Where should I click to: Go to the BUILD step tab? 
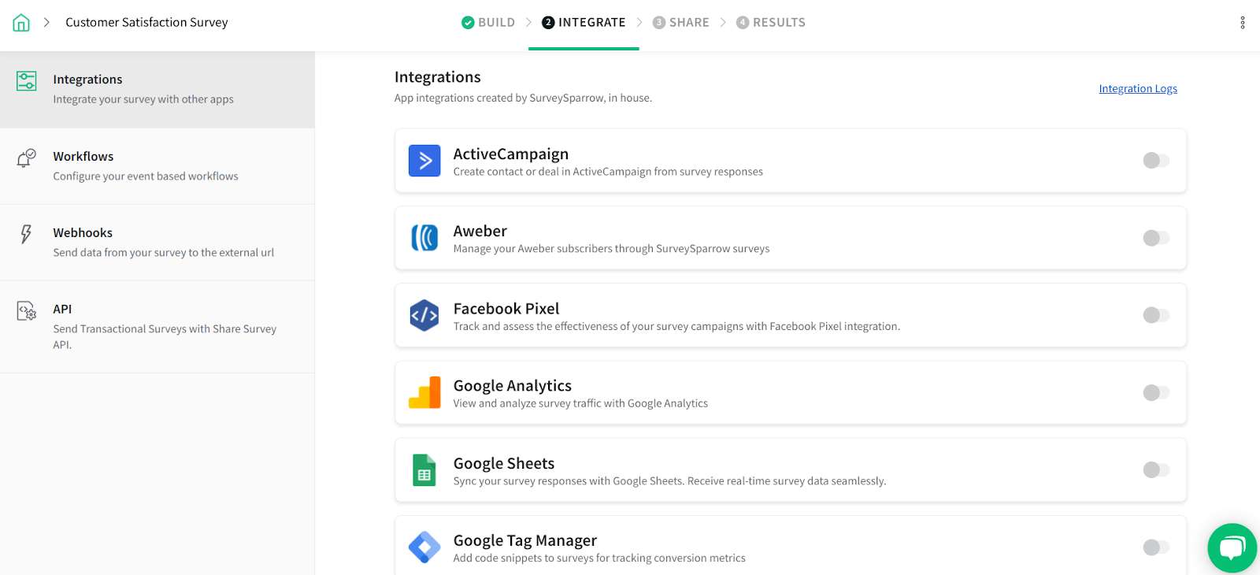click(488, 23)
